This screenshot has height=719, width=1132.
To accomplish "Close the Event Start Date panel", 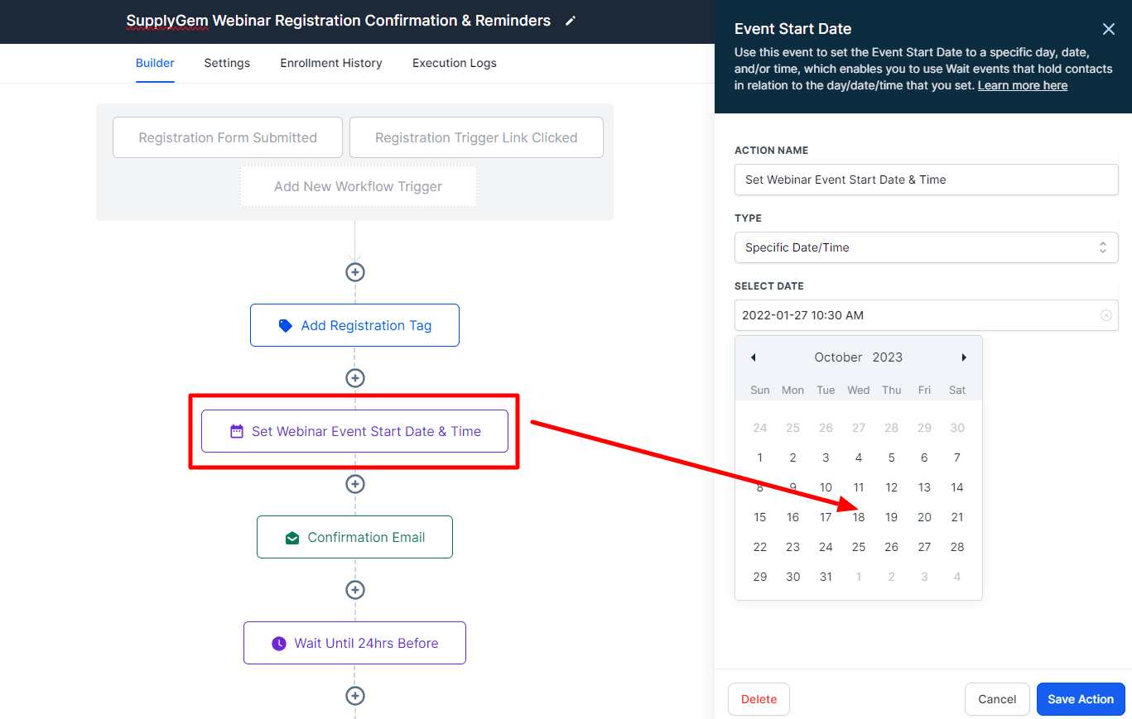I will tap(1109, 29).
